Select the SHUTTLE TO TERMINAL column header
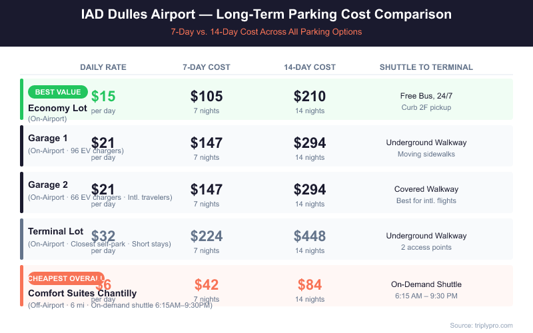The height and width of the screenshot is (333, 533). pyautogui.click(x=426, y=67)
